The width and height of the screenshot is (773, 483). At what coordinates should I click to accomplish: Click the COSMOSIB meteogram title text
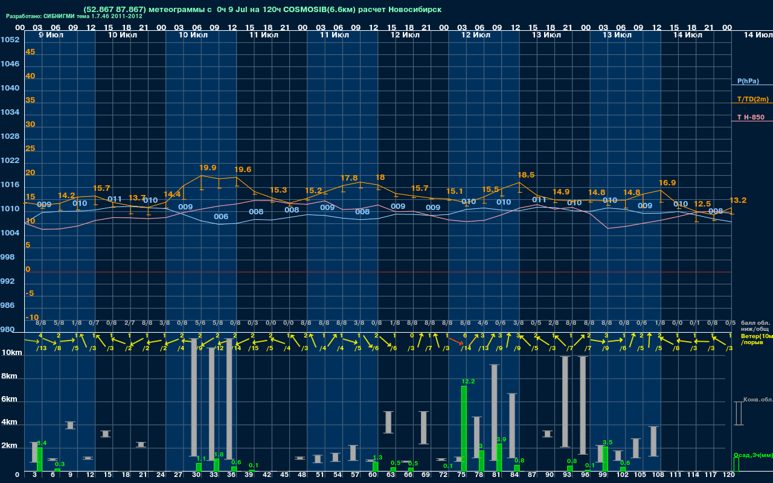click(262, 10)
